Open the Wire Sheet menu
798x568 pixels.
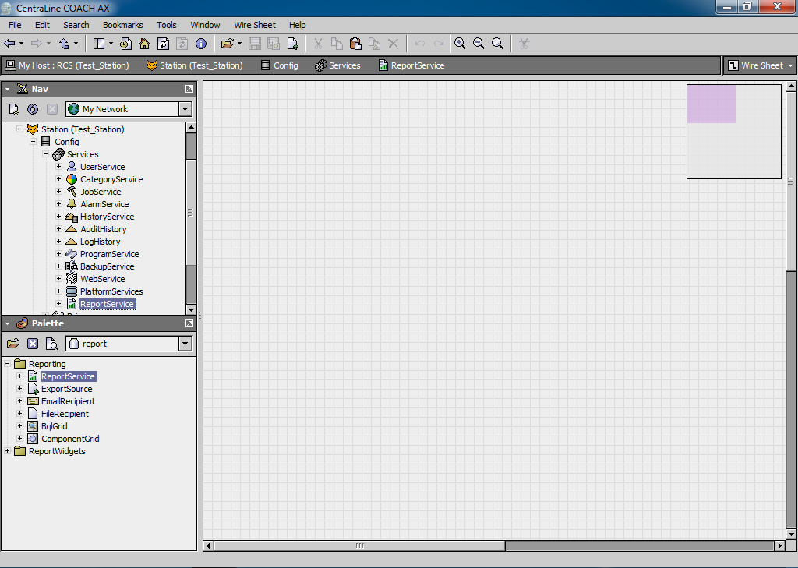click(x=255, y=25)
